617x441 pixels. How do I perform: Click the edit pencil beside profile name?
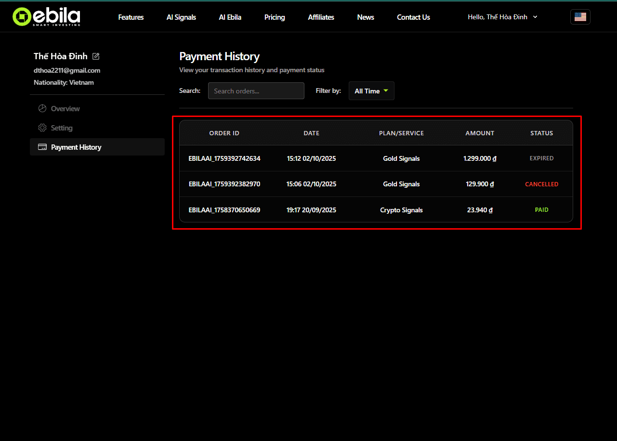point(95,56)
